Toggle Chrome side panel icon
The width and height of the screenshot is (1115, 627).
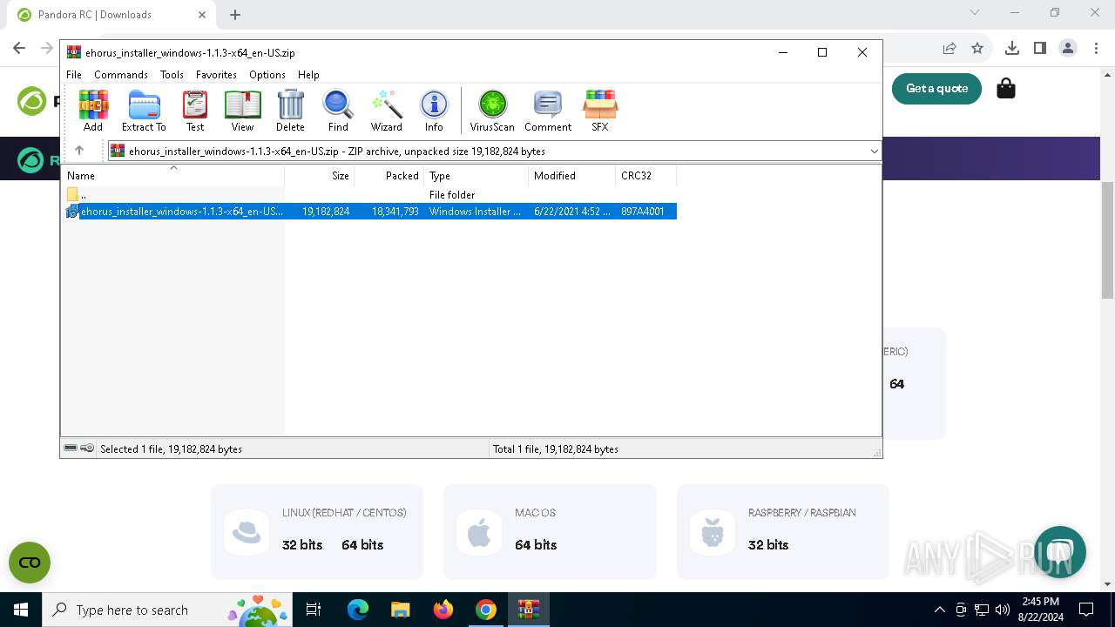[1040, 48]
